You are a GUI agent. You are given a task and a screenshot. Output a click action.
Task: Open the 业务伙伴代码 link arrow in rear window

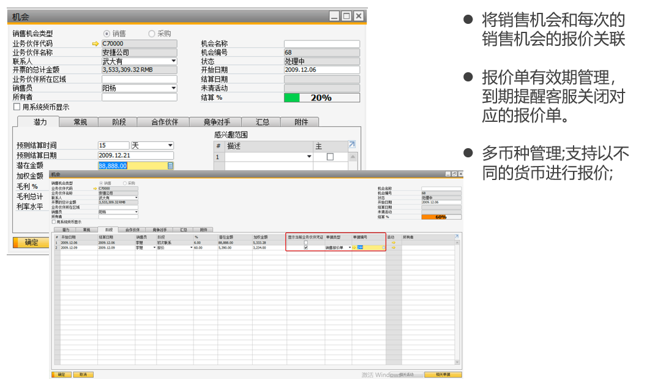[x=95, y=43]
